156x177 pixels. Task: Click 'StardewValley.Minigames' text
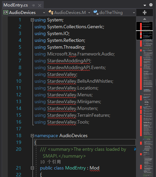pos(74,102)
